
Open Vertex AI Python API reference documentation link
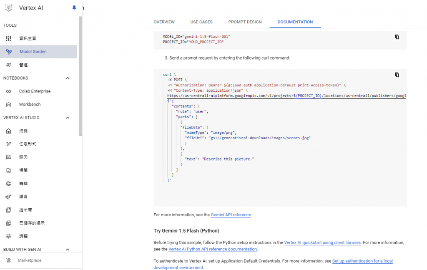213,249
